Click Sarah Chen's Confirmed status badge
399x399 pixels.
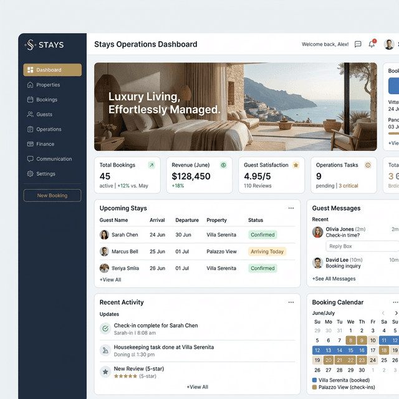(x=262, y=234)
